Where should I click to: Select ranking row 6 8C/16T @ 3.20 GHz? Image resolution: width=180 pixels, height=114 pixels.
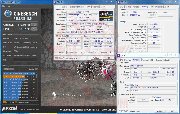[19, 88]
